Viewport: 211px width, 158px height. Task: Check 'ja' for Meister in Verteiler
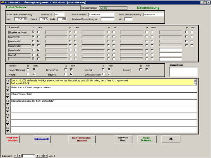tap(28, 74)
